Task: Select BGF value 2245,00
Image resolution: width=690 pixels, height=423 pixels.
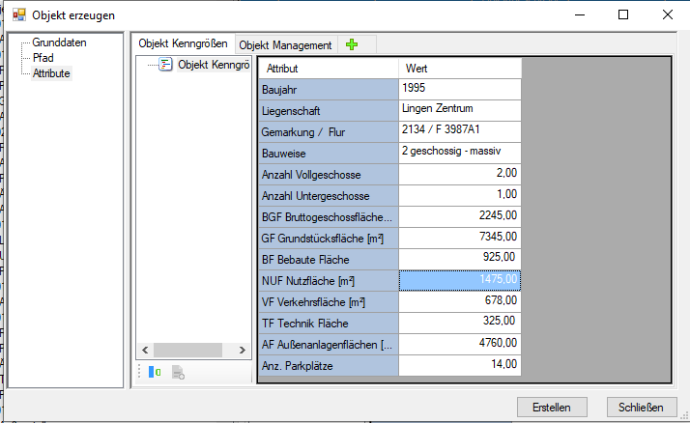Action: pos(460,216)
